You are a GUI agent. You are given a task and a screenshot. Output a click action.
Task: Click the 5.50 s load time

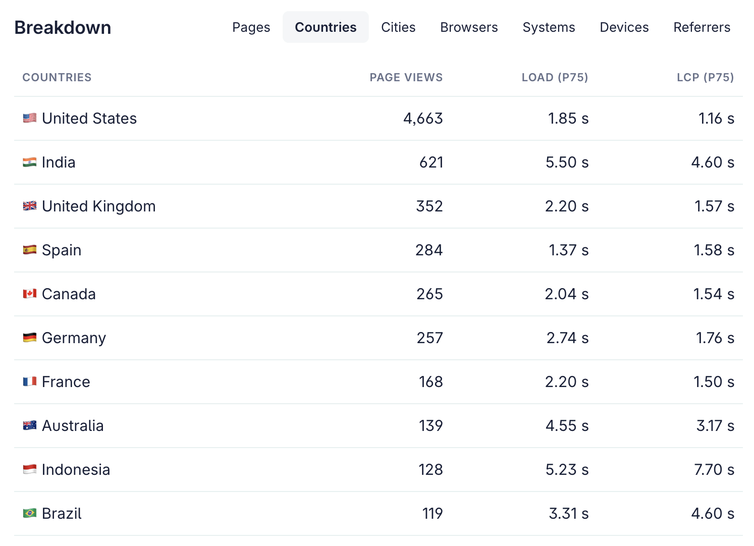pyautogui.click(x=567, y=162)
